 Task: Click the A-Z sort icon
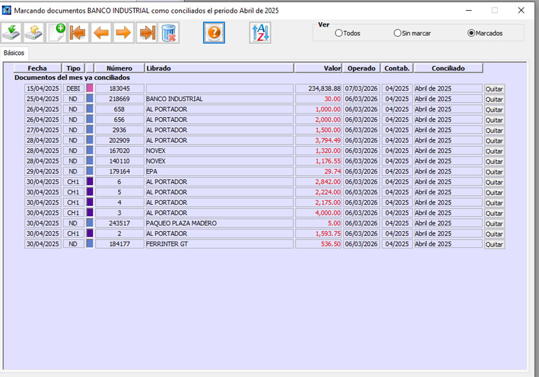(x=260, y=32)
